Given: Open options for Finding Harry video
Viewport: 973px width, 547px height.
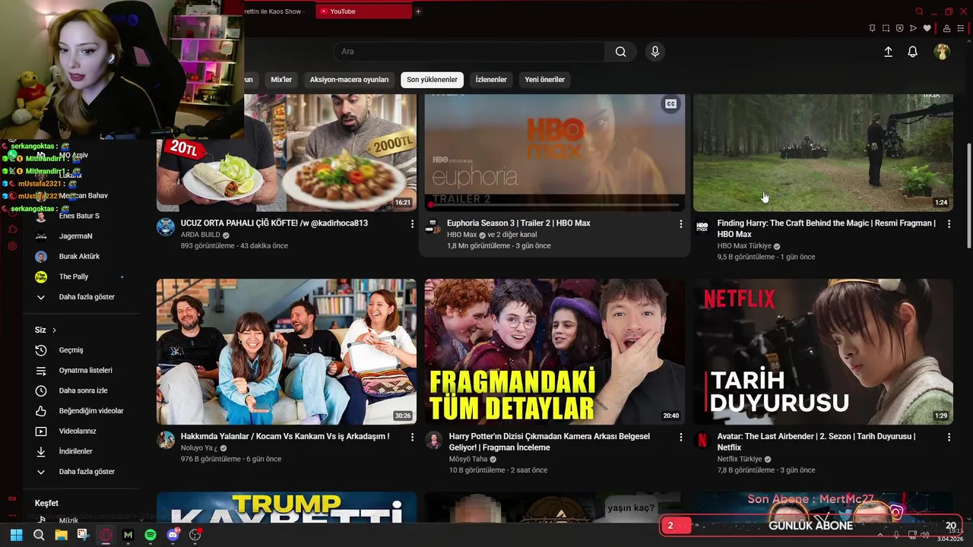Looking at the screenshot, I should [949, 224].
